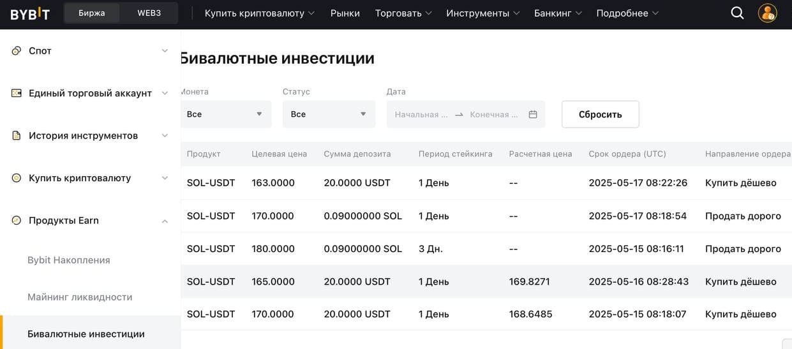Click settlement price 168.6485

tap(531, 314)
